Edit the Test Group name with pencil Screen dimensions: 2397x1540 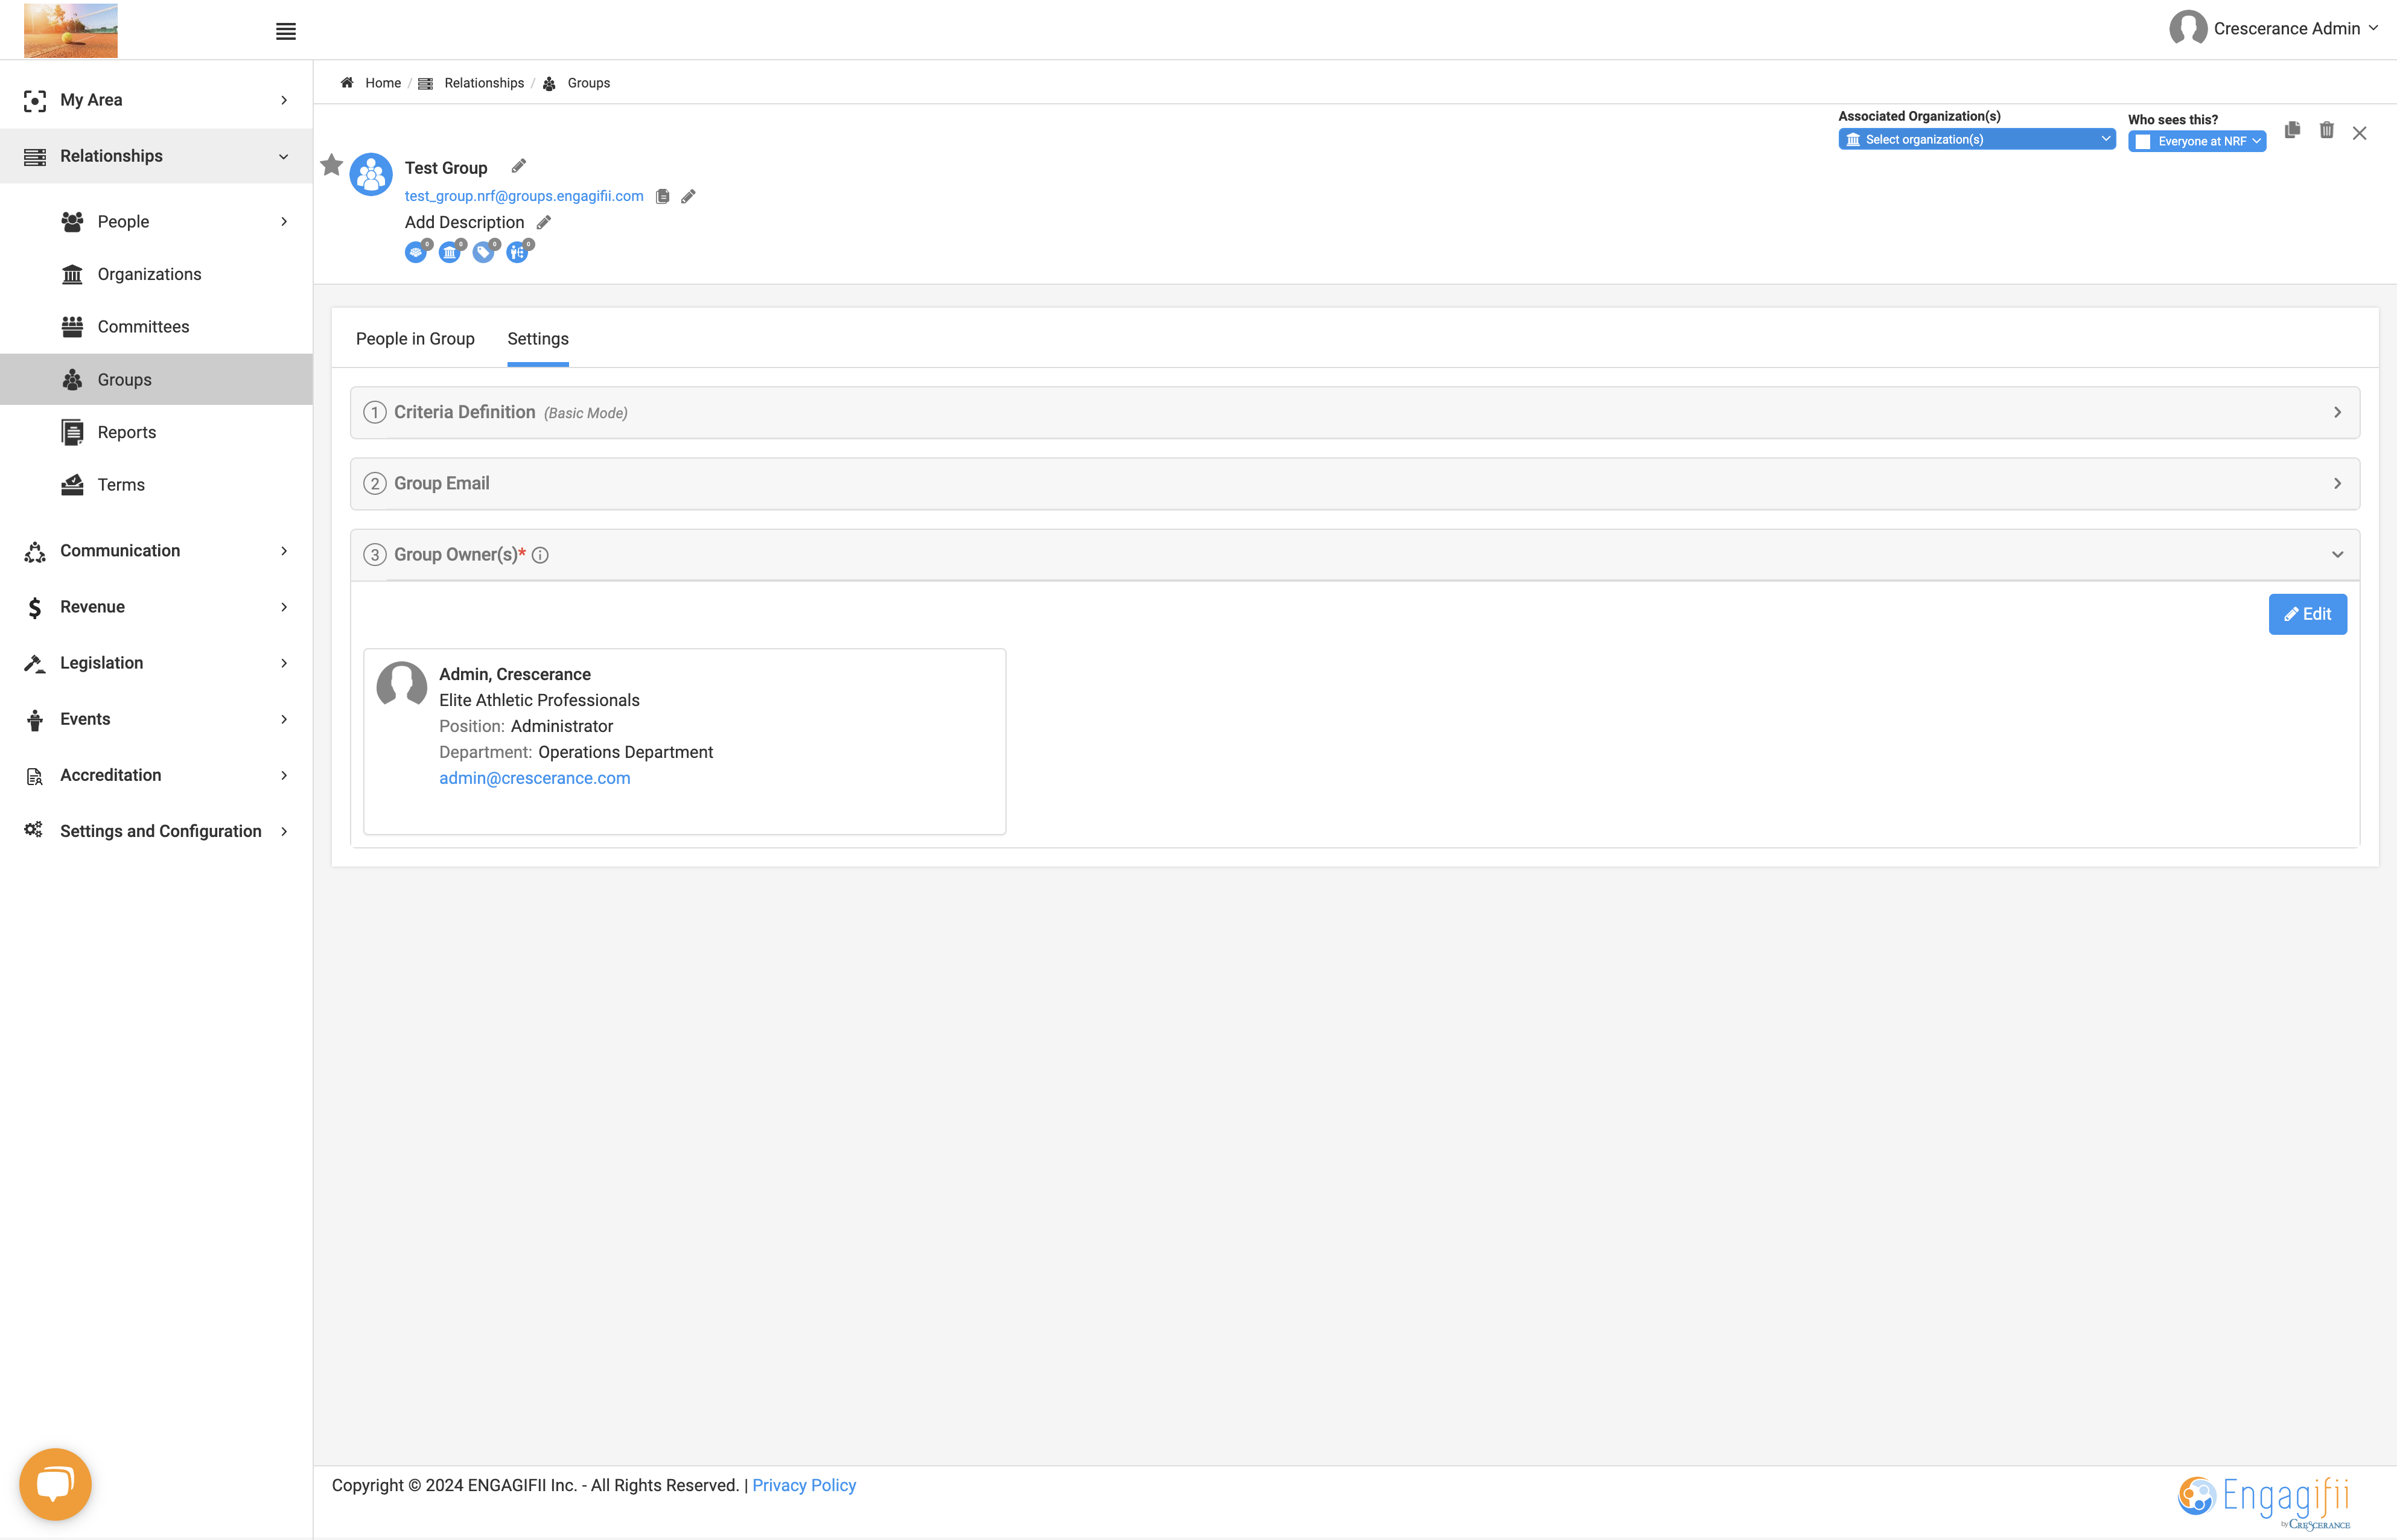pos(518,166)
